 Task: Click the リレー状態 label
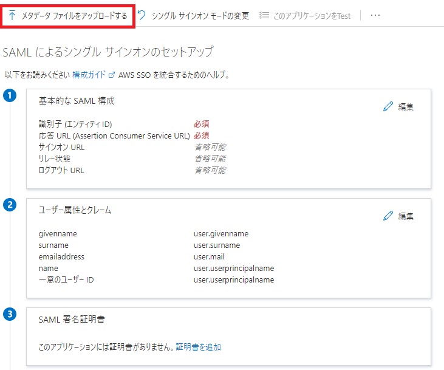coord(55,159)
